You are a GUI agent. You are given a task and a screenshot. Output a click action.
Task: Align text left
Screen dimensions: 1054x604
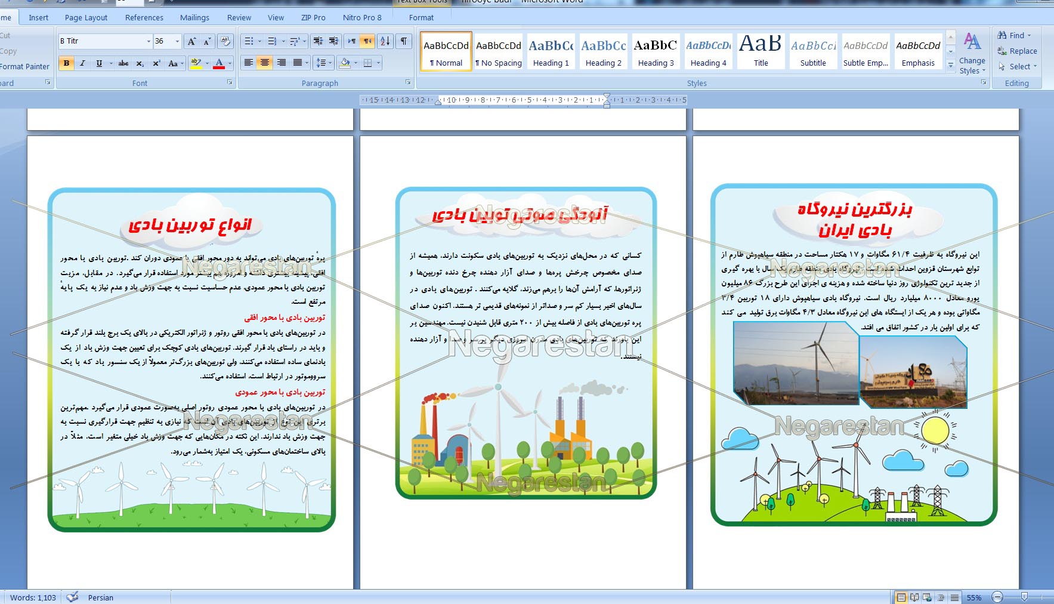(x=249, y=63)
